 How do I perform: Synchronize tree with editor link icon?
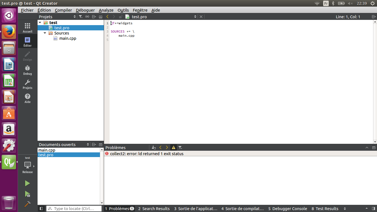(x=87, y=17)
